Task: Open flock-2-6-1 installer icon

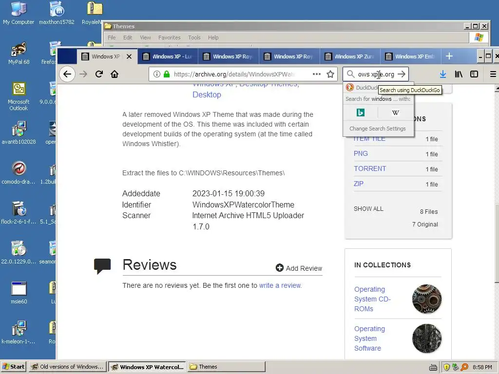Action: point(19,213)
